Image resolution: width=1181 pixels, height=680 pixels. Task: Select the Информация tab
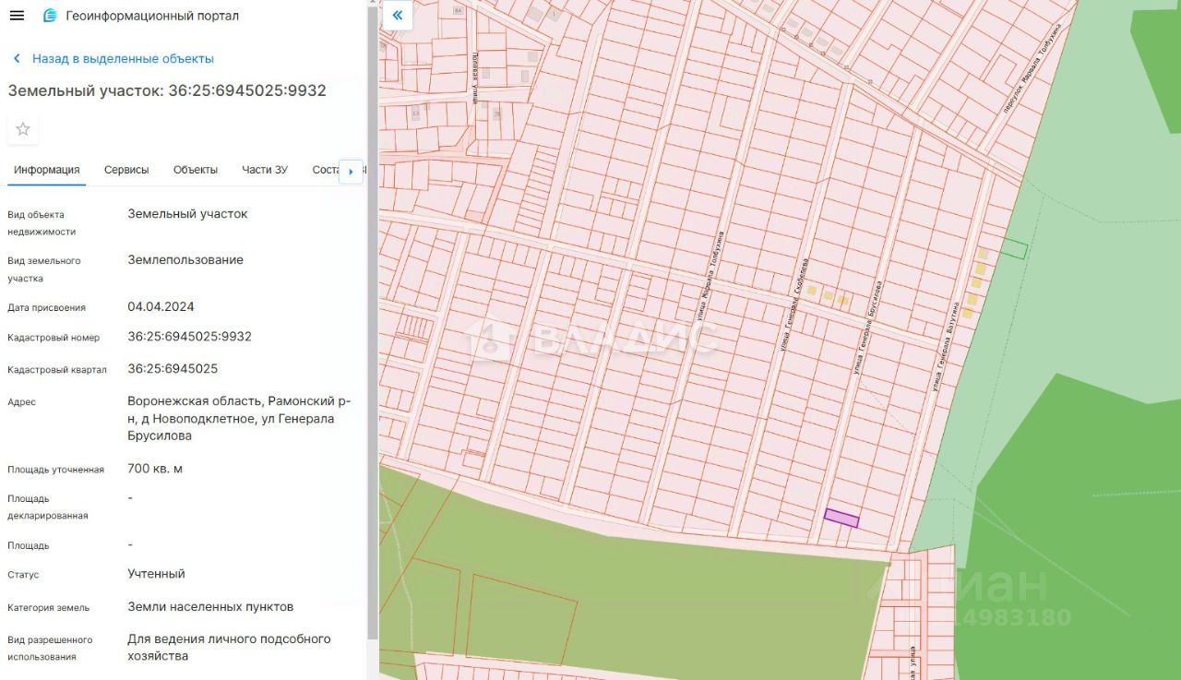pyautogui.click(x=46, y=170)
